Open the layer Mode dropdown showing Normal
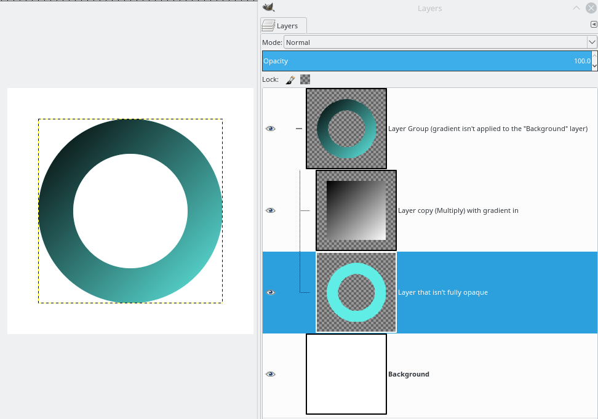 pos(440,42)
